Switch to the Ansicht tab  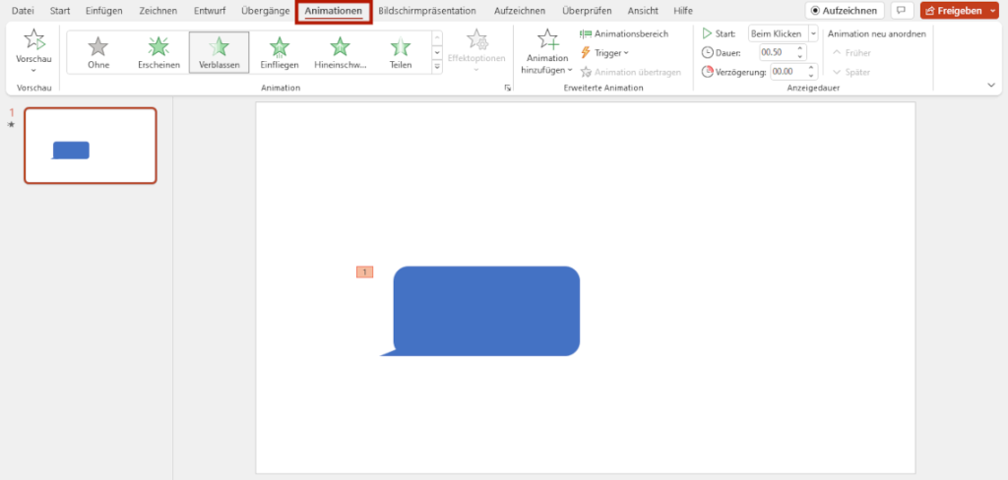click(x=643, y=11)
